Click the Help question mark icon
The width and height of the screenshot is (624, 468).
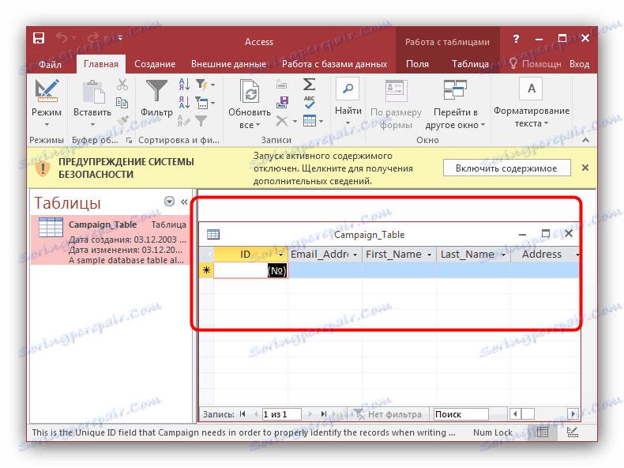click(x=516, y=39)
